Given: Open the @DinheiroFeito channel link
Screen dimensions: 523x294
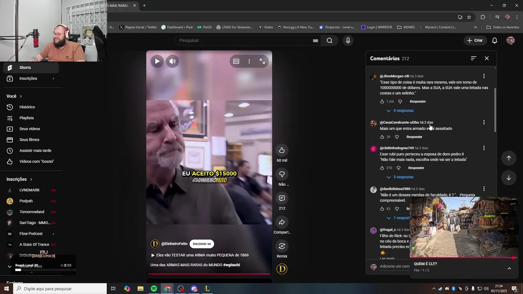Looking at the screenshot, I should coord(174,244).
